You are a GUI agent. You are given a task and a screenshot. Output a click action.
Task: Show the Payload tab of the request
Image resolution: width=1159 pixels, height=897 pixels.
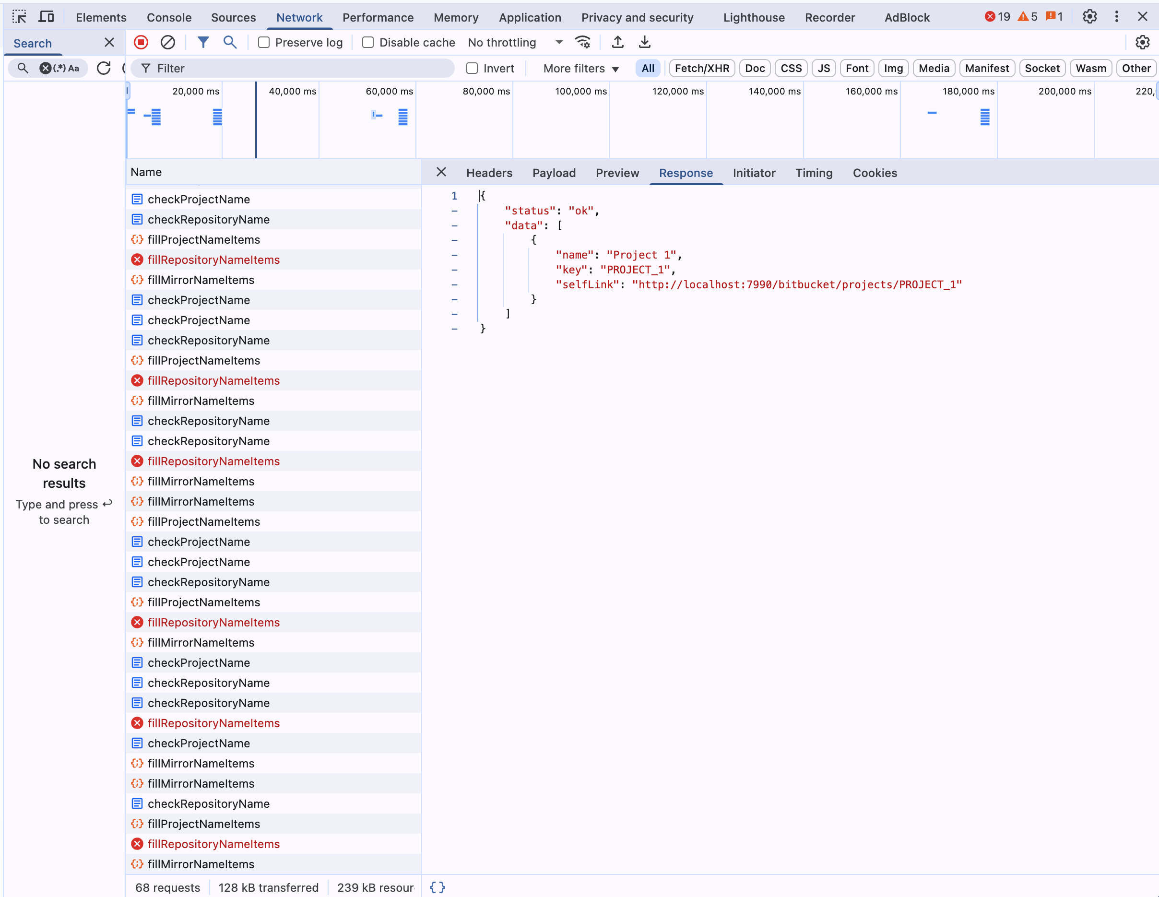554,173
